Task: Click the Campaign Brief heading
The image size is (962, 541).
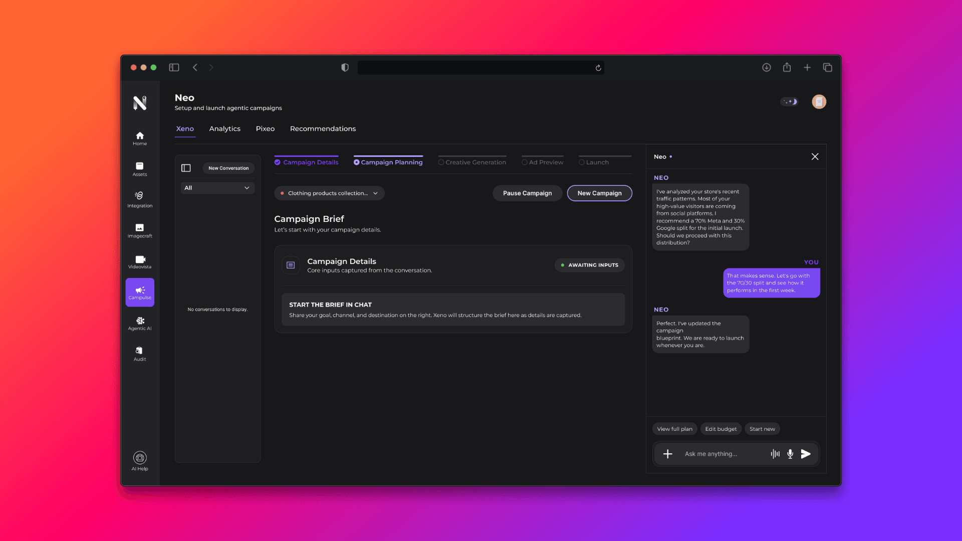Action: pos(309,219)
